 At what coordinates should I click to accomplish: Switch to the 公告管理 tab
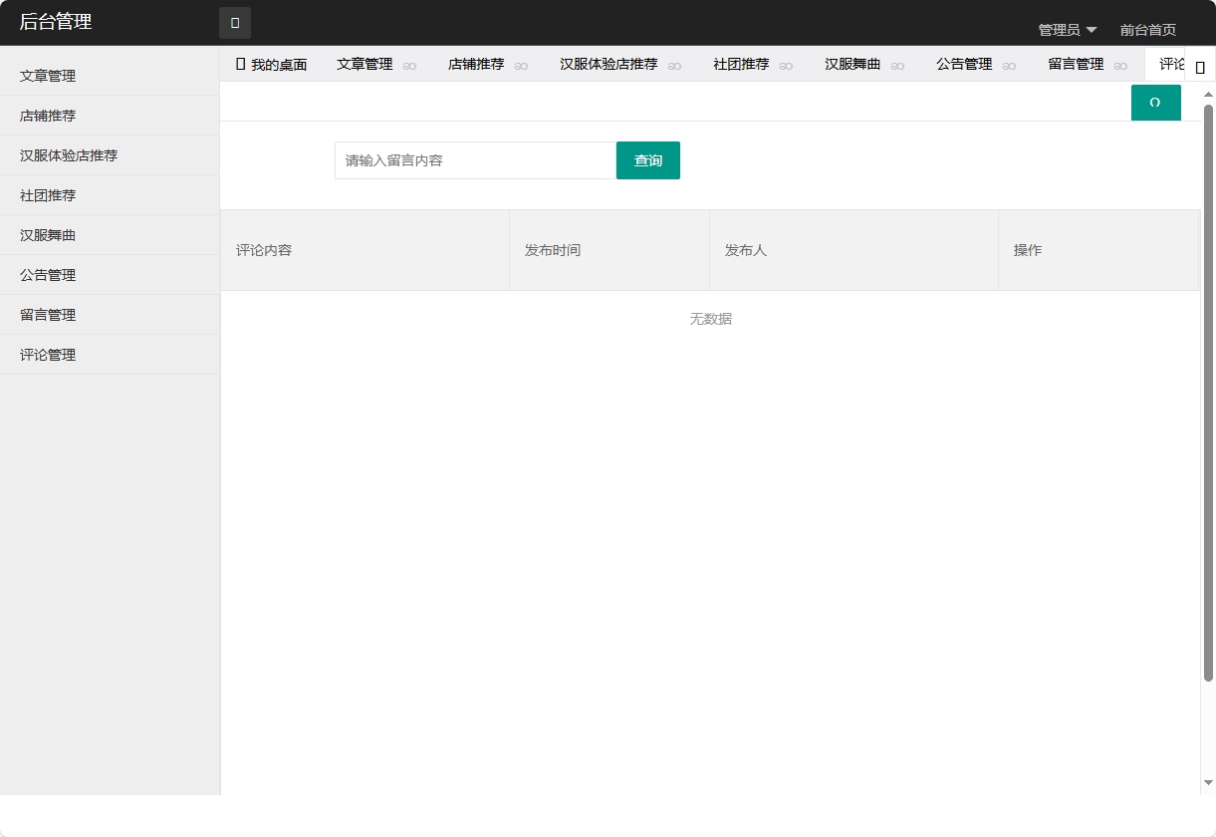(x=962, y=63)
